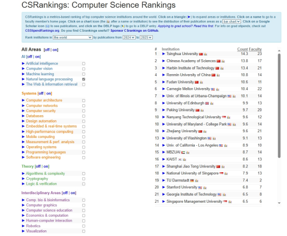Viewport: 287px width, 236px height.
Task: Open the bar chart type dropdown
Action: (x=232, y=21)
